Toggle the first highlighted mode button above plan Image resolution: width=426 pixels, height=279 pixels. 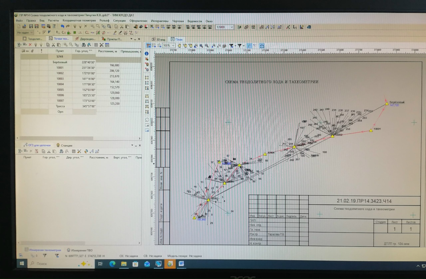[148, 46]
